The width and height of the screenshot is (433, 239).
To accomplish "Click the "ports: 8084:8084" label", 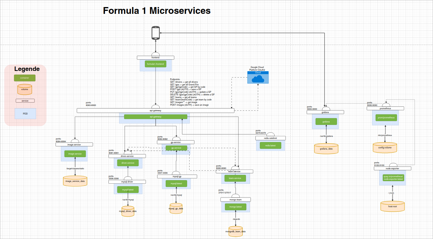I will pyautogui.click(x=61, y=140).
